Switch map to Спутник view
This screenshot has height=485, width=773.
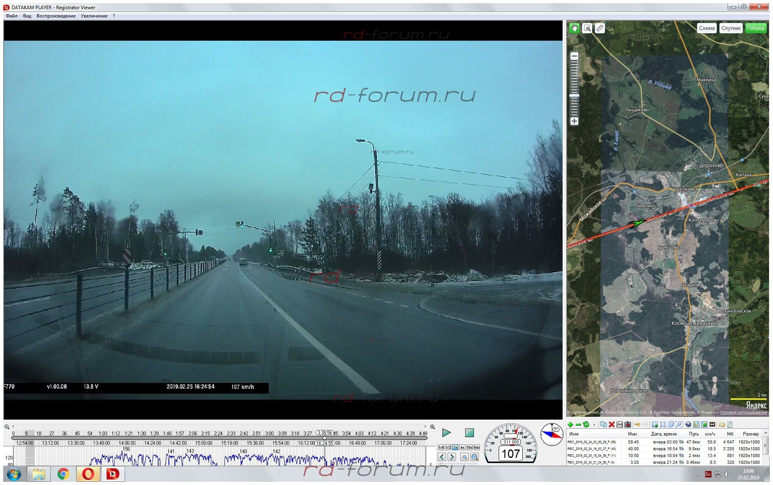click(731, 28)
